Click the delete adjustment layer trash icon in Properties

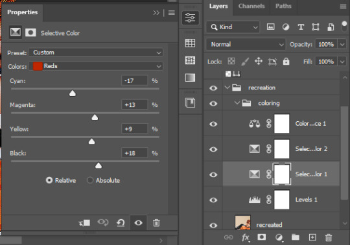coord(156,223)
